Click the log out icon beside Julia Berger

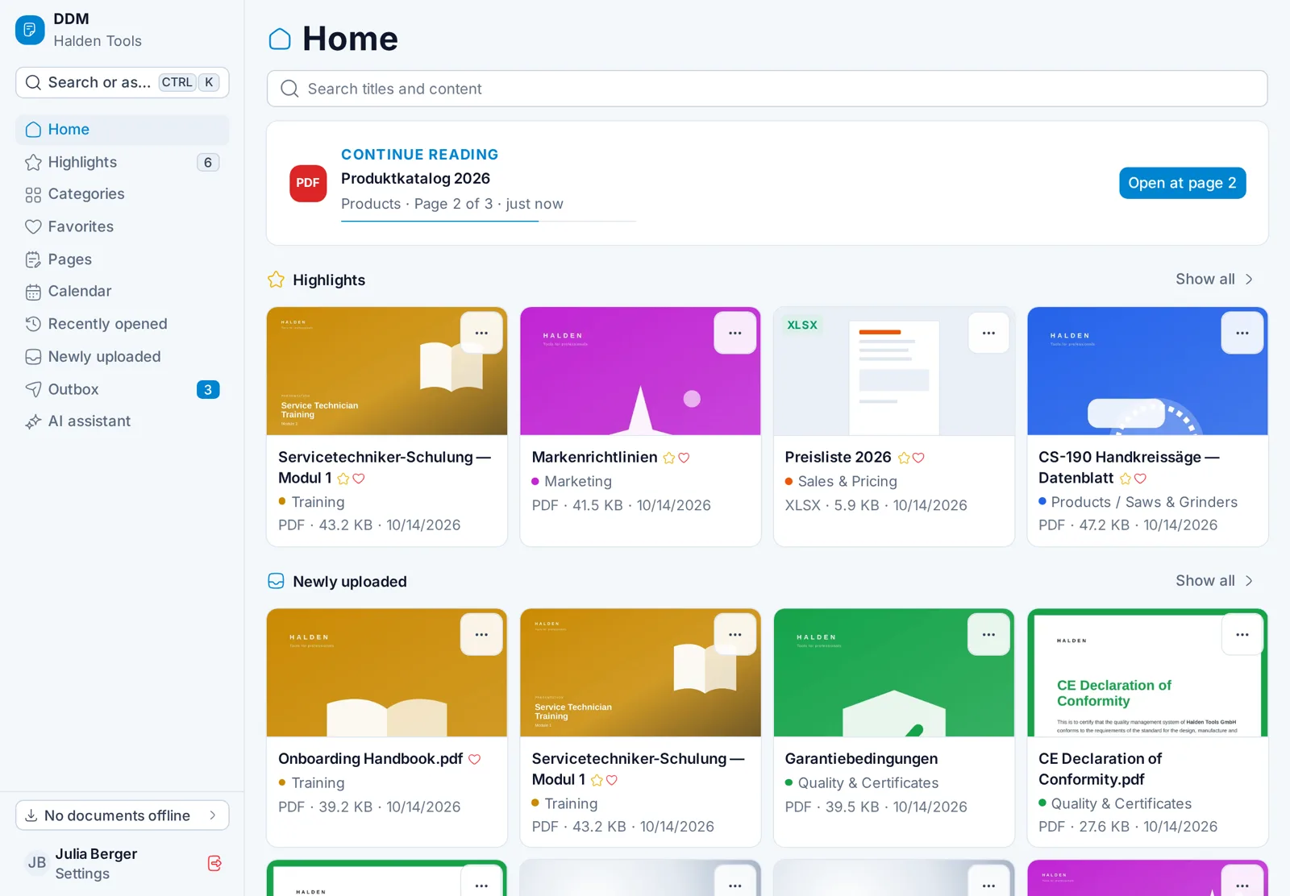click(x=214, y=863)
